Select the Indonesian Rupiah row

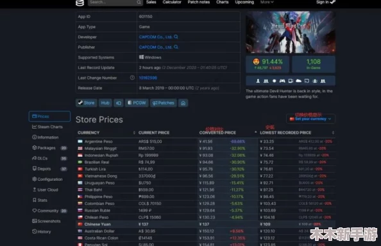[205, 155]
